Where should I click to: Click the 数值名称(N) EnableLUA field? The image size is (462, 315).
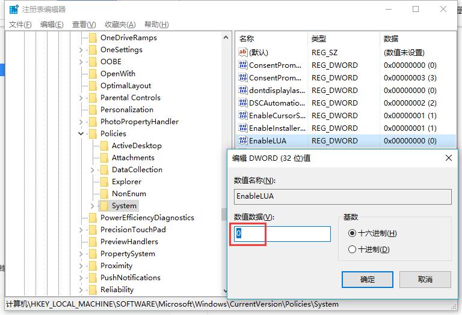[x=343, y=197]
